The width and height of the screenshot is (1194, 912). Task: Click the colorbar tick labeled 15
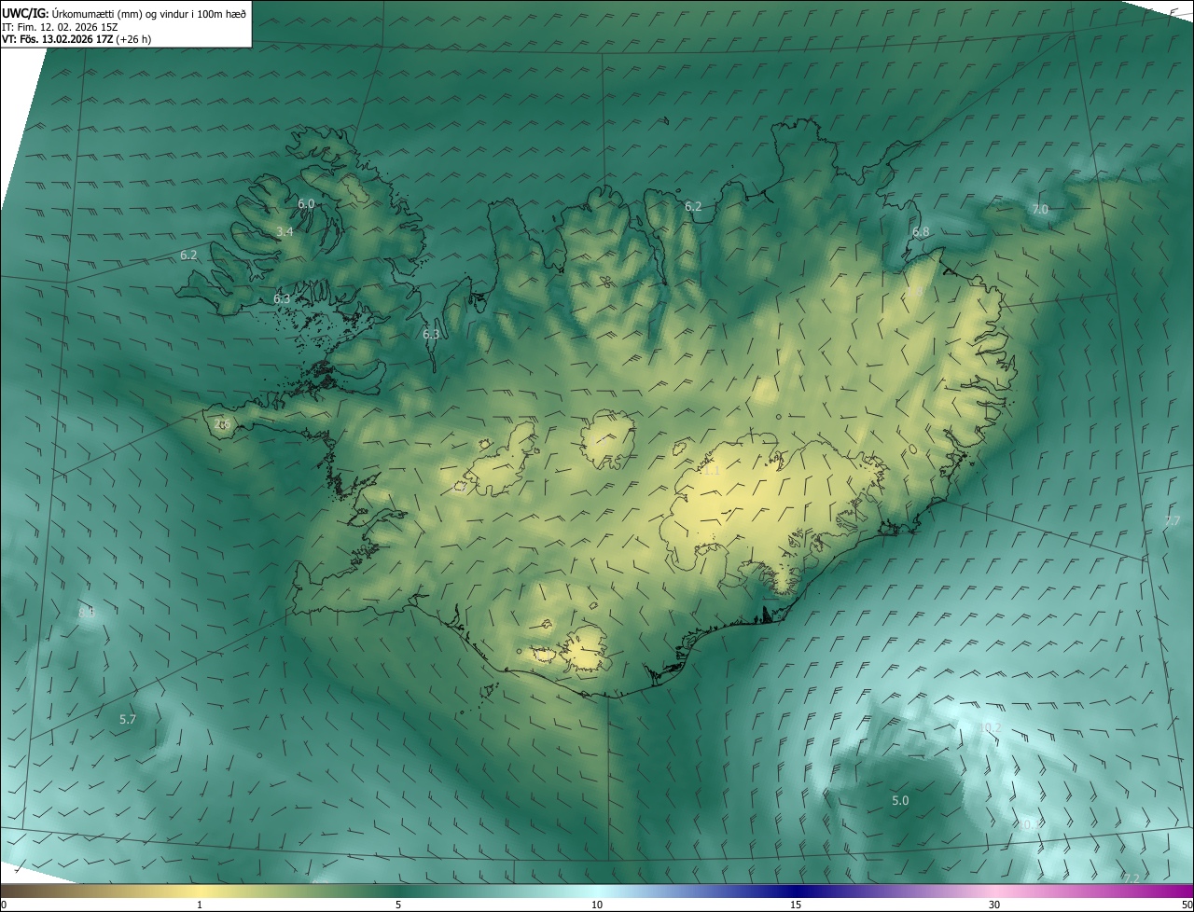coord(796,905)
